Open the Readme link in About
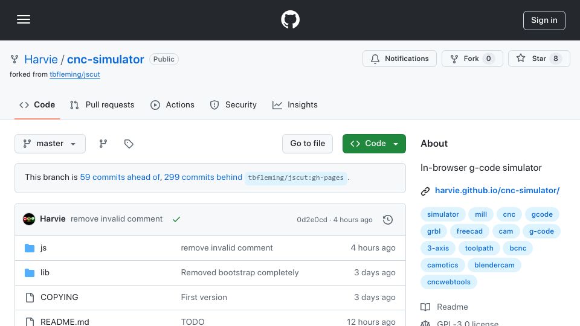This screenshot has width=580, height=326. 444,307
